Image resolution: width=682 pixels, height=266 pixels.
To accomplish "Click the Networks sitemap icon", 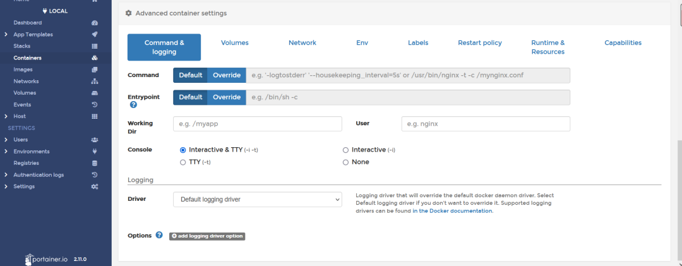I will pos(94,82).
